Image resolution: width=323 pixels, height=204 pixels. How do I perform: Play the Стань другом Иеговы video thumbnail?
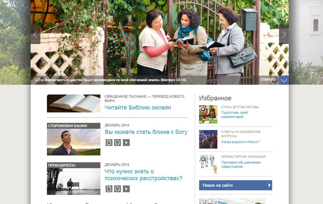click(208, 114)
